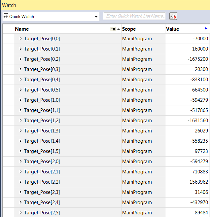Click the Quick Watch glasses icon
This screenshot has height=217, width=210.
coord(6,16)
